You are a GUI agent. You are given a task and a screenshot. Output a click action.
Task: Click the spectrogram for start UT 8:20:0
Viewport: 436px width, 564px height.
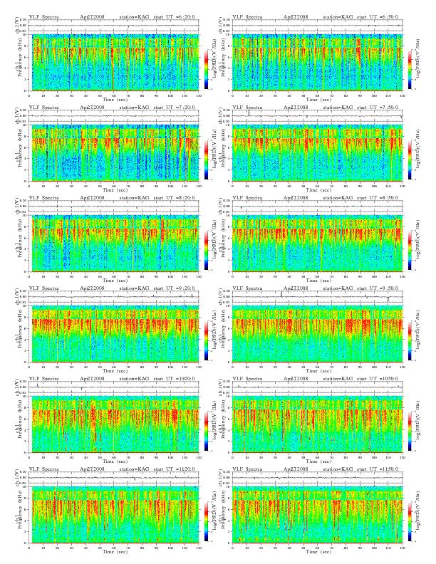pyautogui.click(x=114, y=243)
